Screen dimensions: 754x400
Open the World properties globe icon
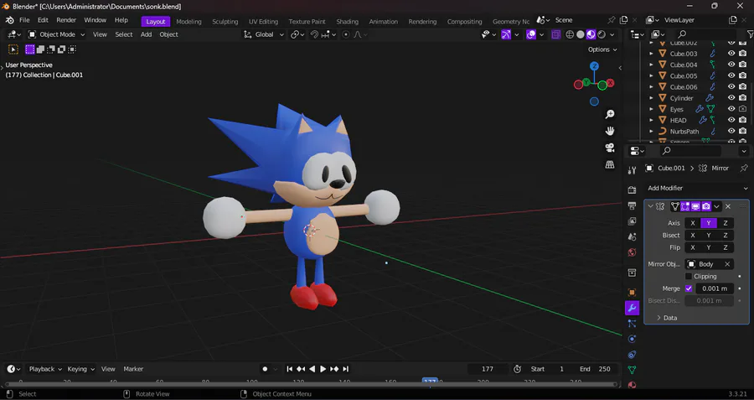tap(632, 252)
